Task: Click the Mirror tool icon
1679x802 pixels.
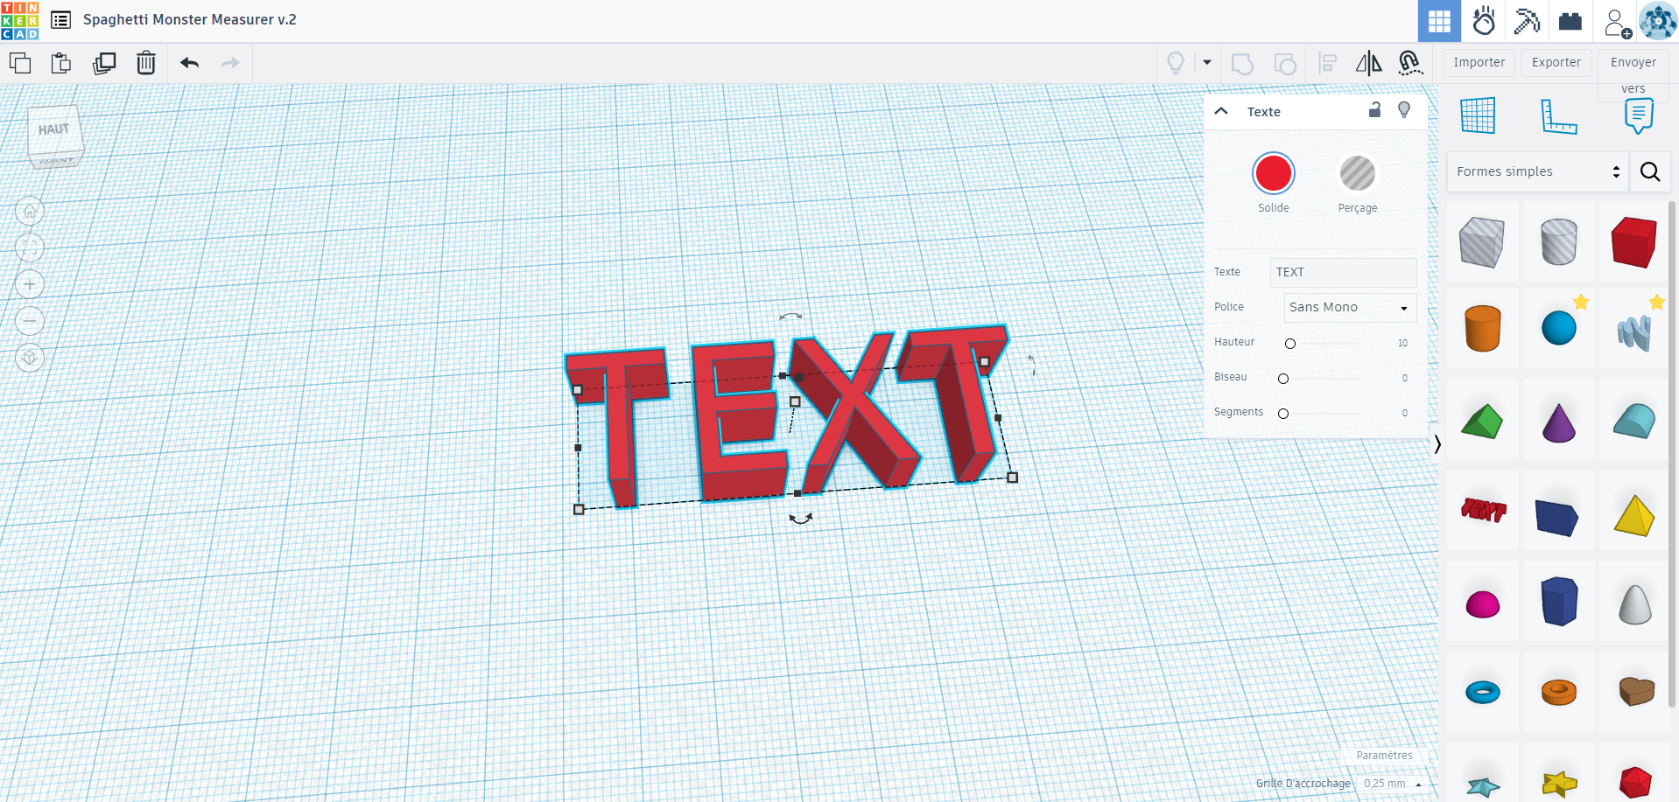Action: point(1368,63)
